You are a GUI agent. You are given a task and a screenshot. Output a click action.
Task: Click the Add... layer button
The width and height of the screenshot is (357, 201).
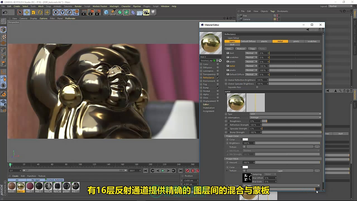click(x=229, y=49)
